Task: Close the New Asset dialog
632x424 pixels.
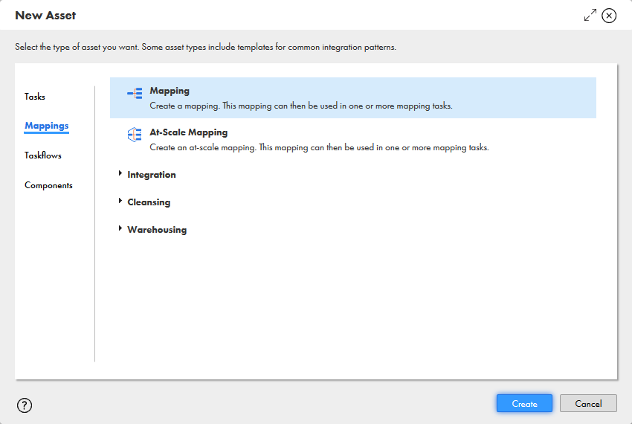Action: tap(610, 16)
